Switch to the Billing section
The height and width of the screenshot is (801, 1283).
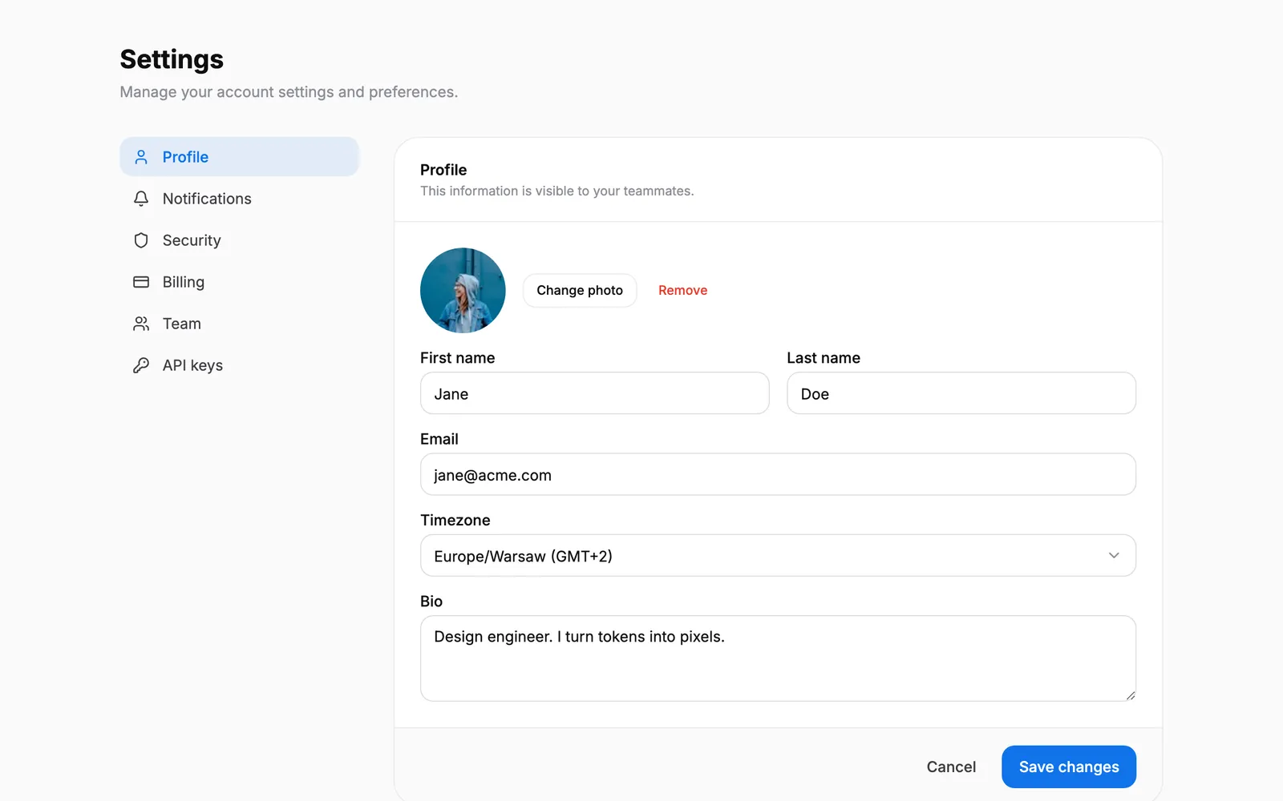[239, 282]
